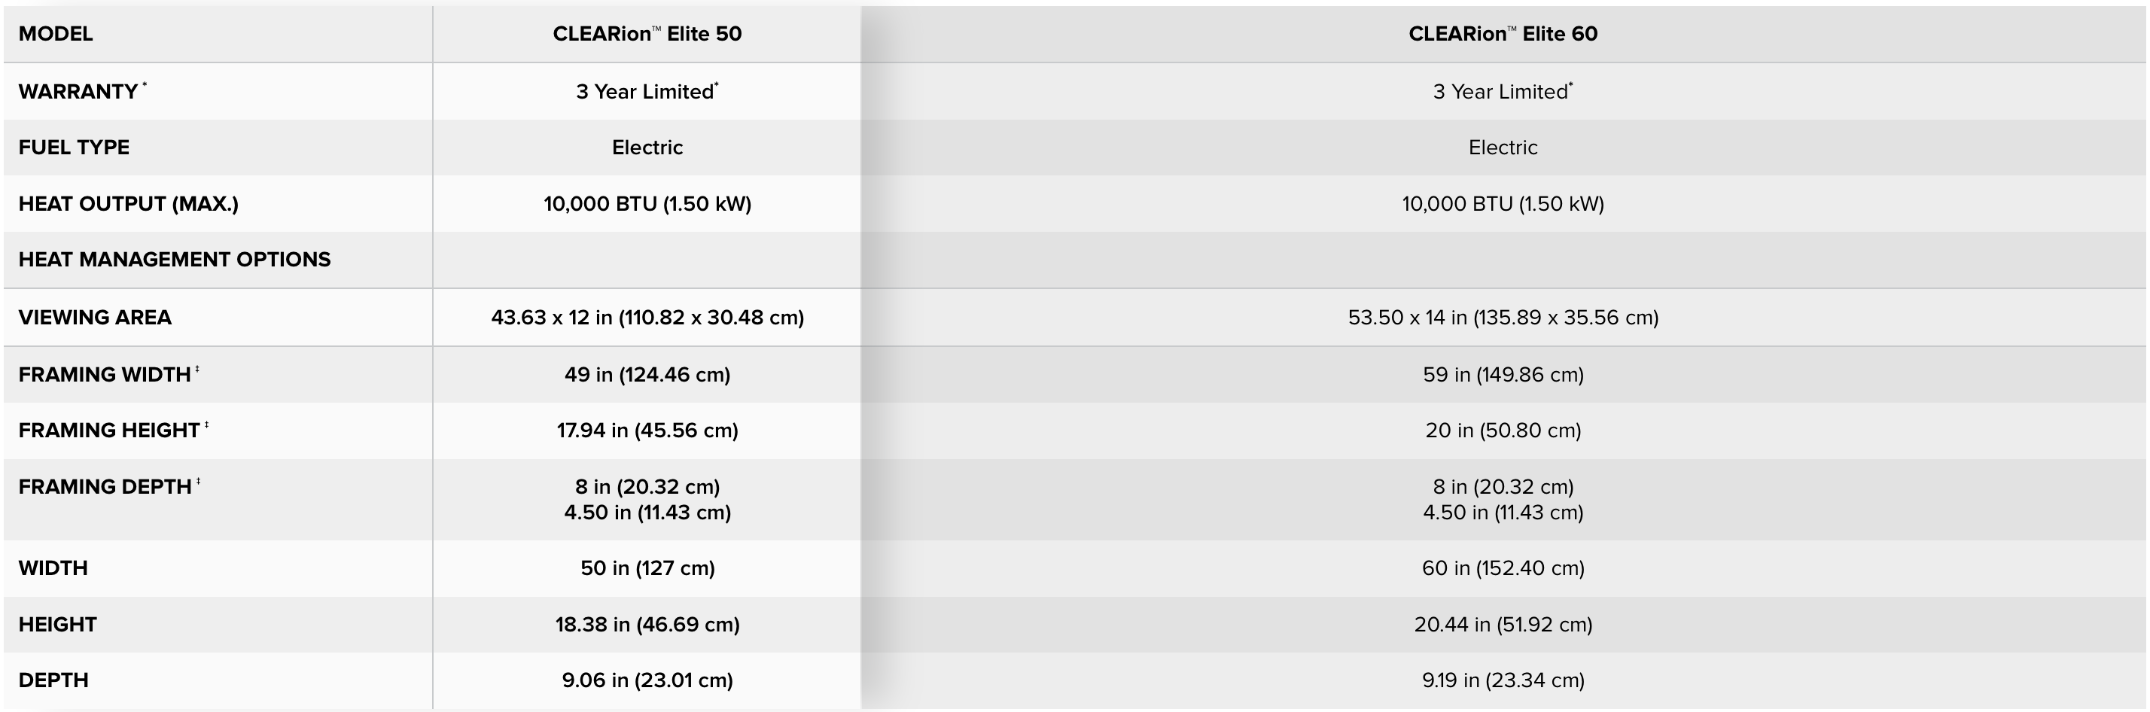2150x712 pixels.
Task: Click the Electric value under Elite 60
Action: click(x=1503, y=147)
